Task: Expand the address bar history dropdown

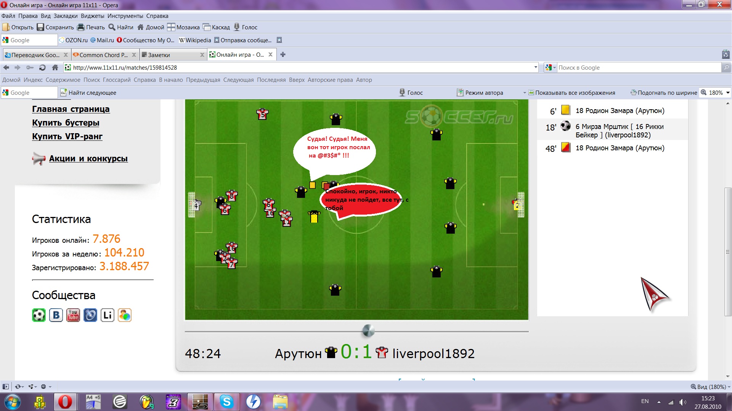Action: [536, 67]
